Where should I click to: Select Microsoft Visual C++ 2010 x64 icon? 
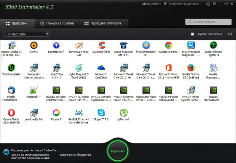(x=124, y=68)
